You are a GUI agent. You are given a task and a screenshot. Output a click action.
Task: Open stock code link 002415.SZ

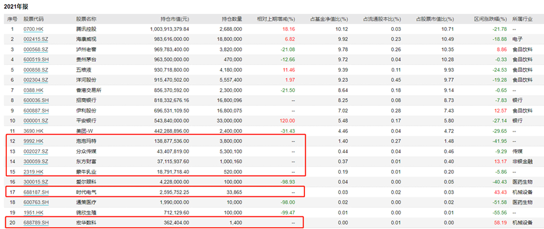[x=36, y=39]
